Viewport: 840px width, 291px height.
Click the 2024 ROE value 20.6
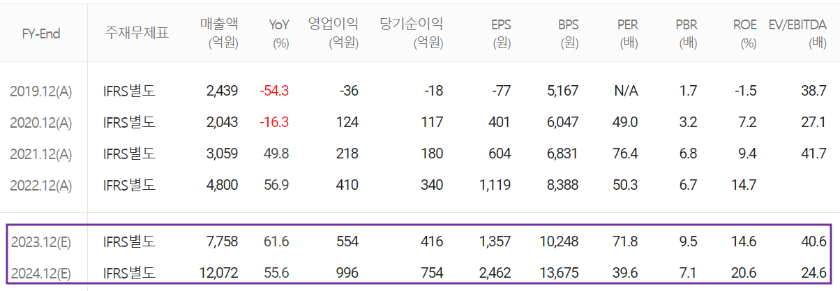[x=744, y=273]
